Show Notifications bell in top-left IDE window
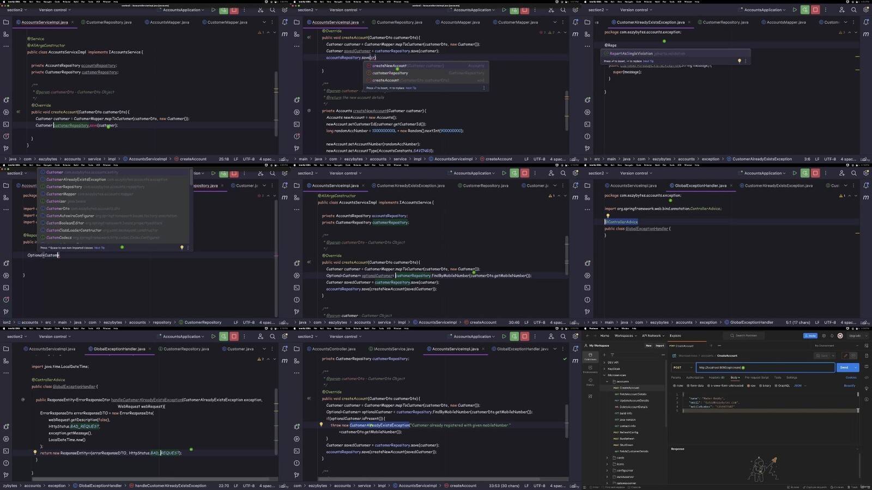The image size is (872, 490). tap(284, 22)
